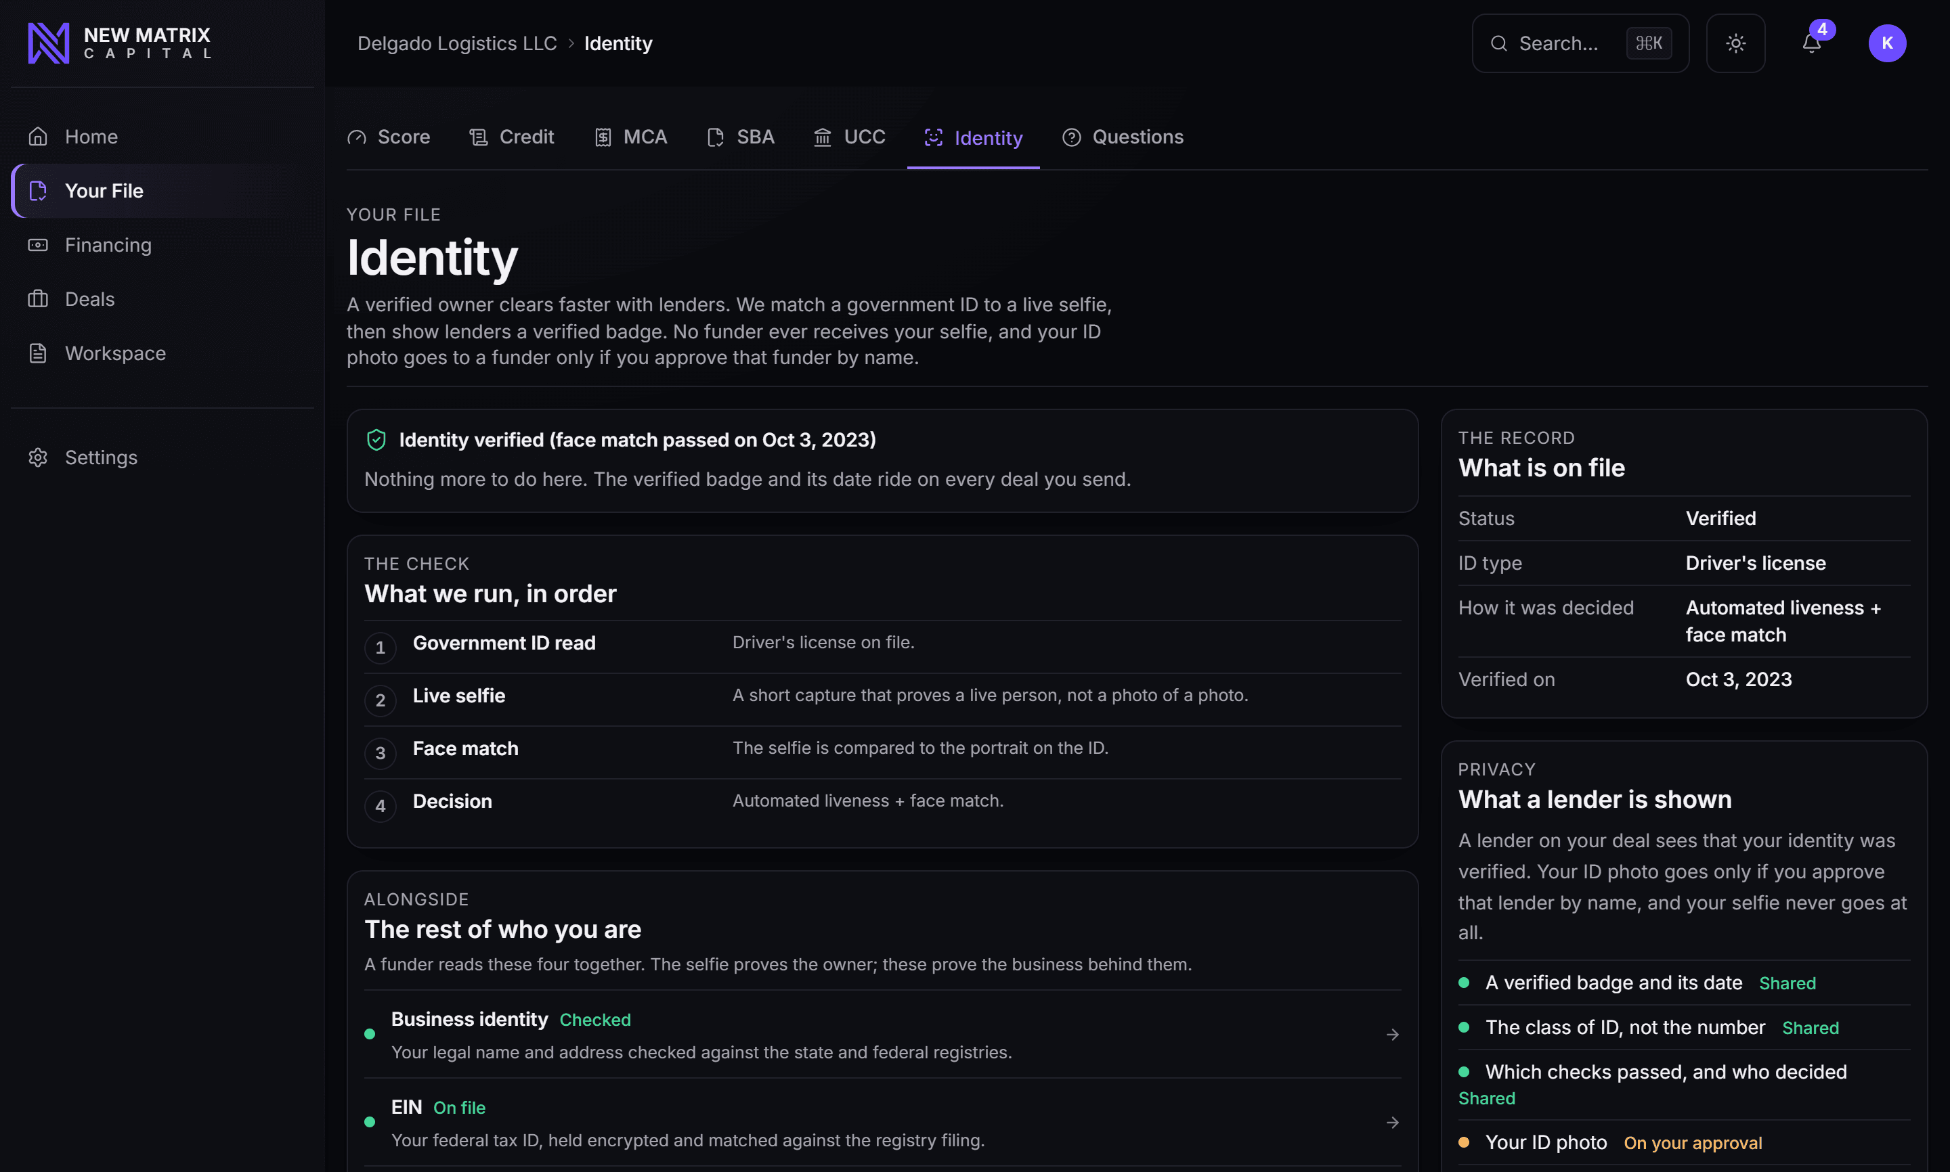
Task: Go to Deals via briefcase icon
Action: [x=38, y=298]
